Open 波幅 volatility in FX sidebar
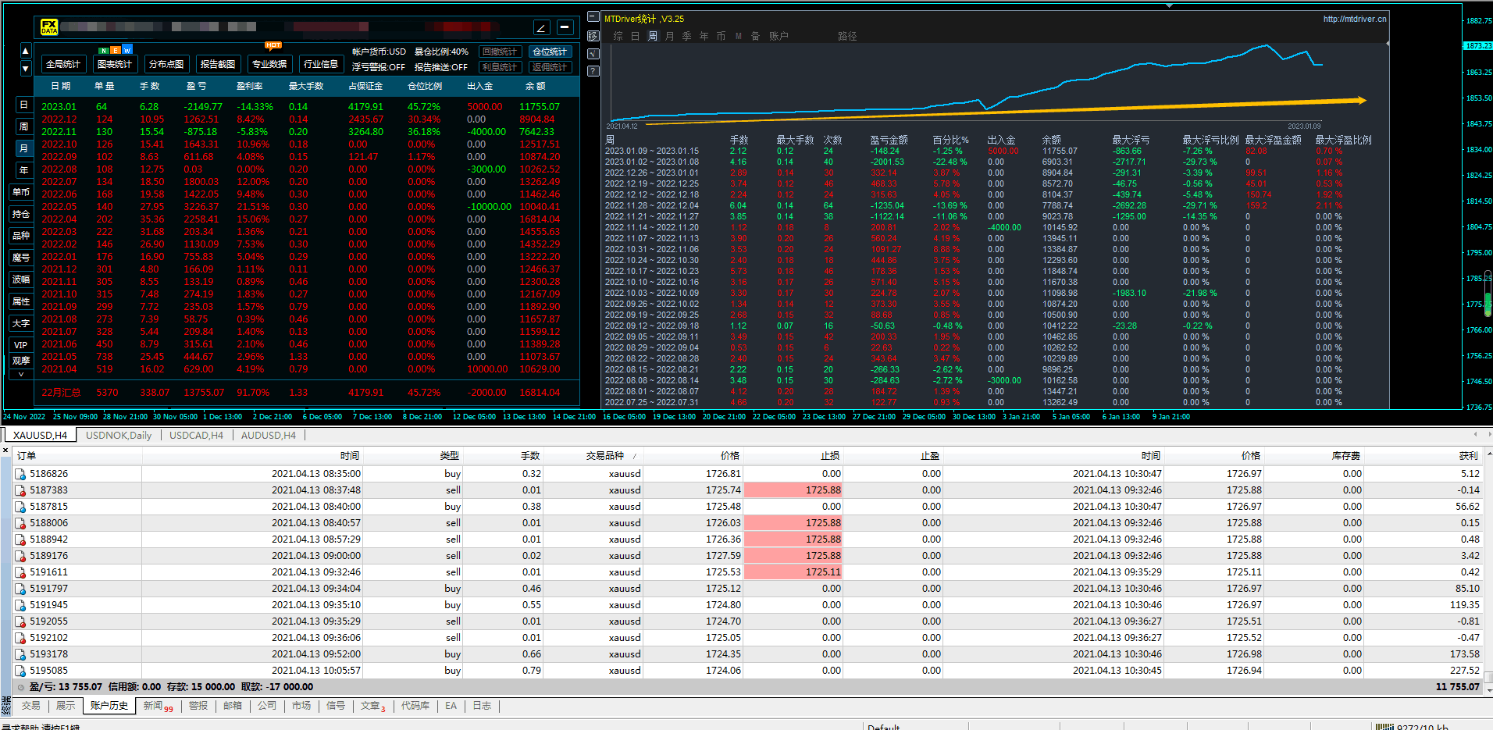This screenshot has height=730, width=1493. [21, 280]
